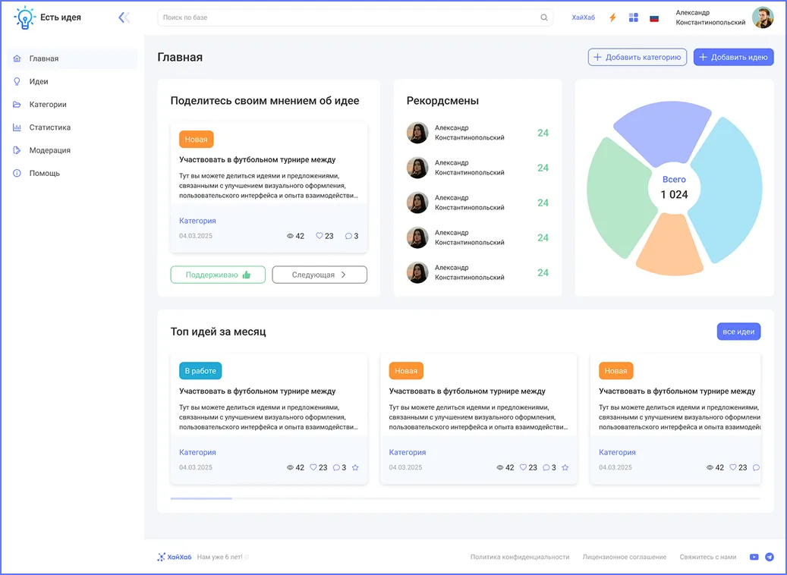The height and width of the screenshot is (575, 787).
Task: Toggle favorite star on second top idea card
Action: (565, 467)
